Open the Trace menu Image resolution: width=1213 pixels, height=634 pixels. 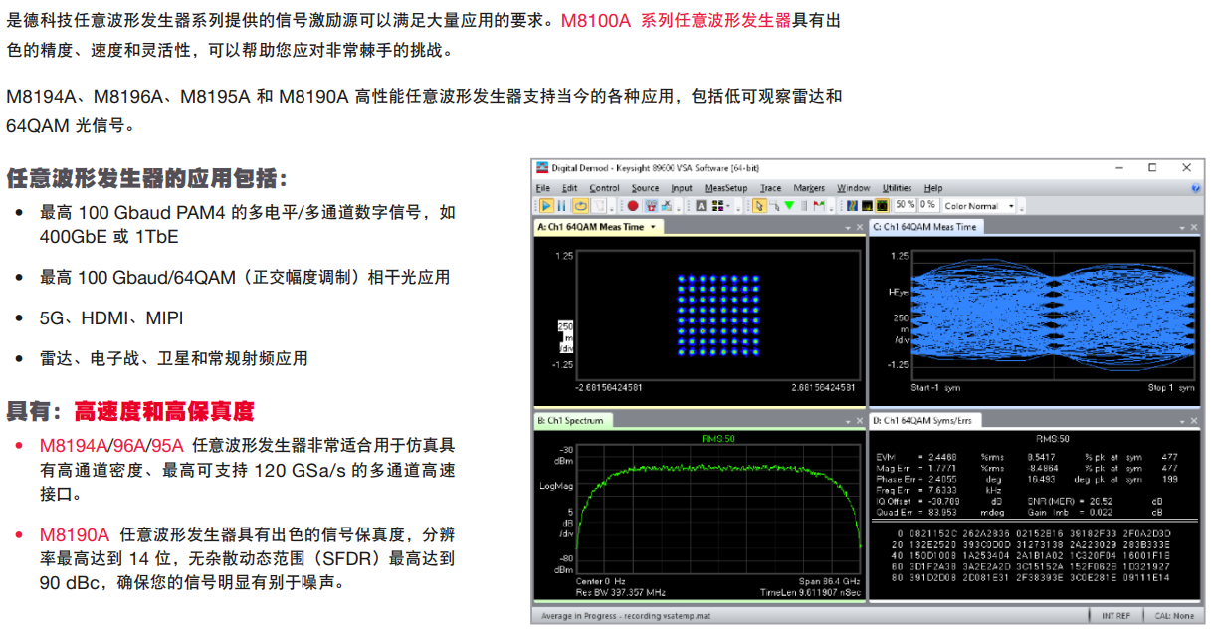coord(771,188)
